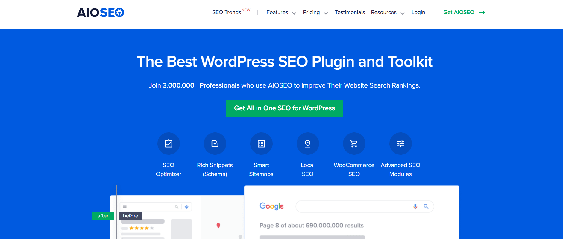Click the 3,000,000+ Professionals text
Screen dimensions: 563x239
(x=201, y=85)
